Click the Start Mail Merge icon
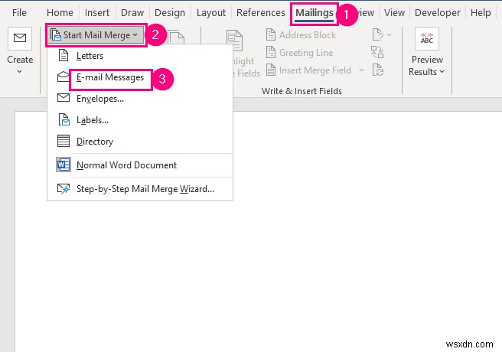Viewport: 502px width, 352px height. (x=56, y=35)
